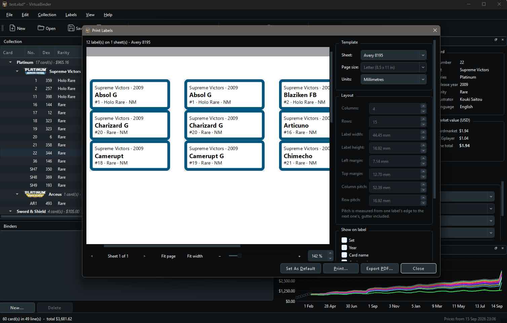
Task: Click the Close button in dialog
Action: click(x=419, y=268)
